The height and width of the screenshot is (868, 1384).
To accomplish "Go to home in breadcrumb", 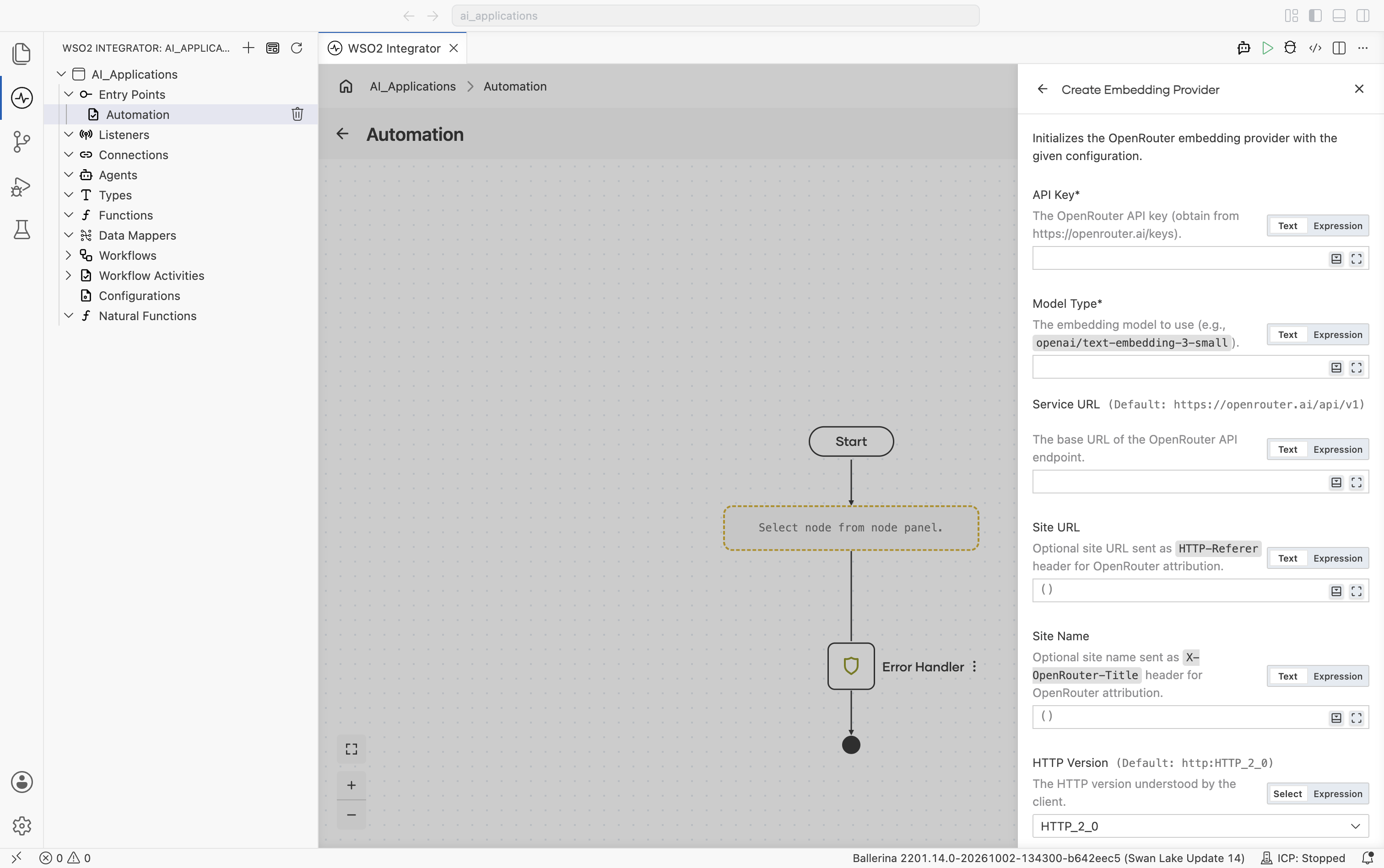I will (x=346, y=86).
